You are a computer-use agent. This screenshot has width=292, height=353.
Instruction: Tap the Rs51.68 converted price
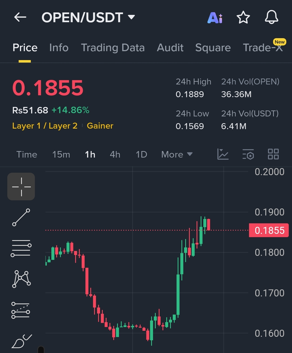(x=30, y=110)
